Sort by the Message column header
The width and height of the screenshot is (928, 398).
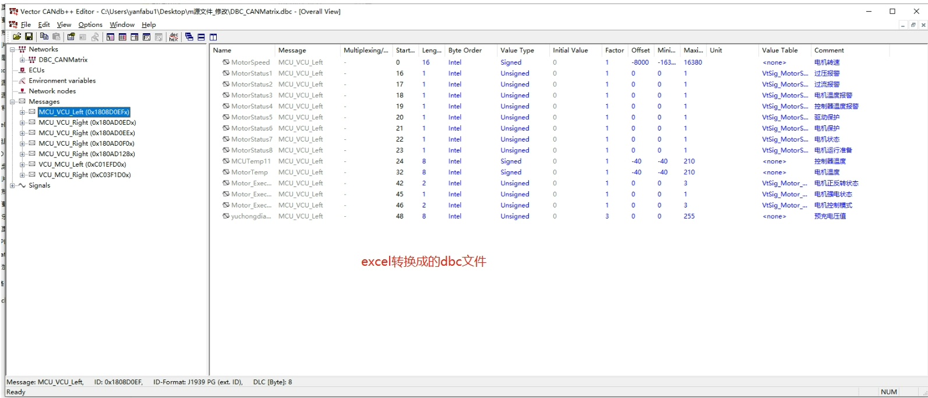pos(307,50)
